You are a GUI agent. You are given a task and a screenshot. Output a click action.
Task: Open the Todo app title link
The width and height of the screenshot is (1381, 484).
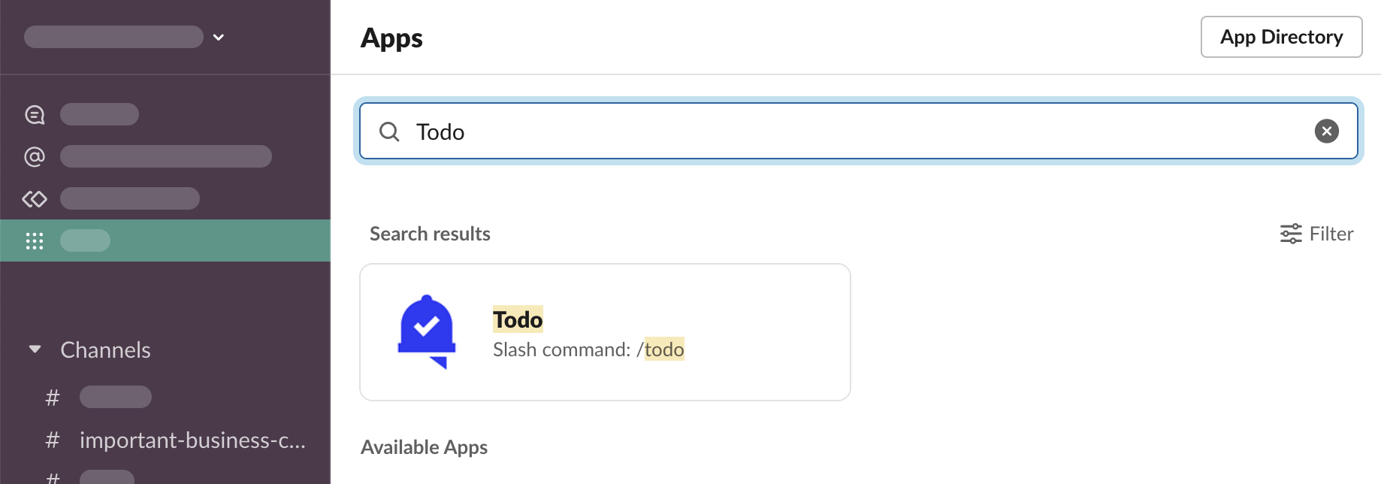click(518, 319)
